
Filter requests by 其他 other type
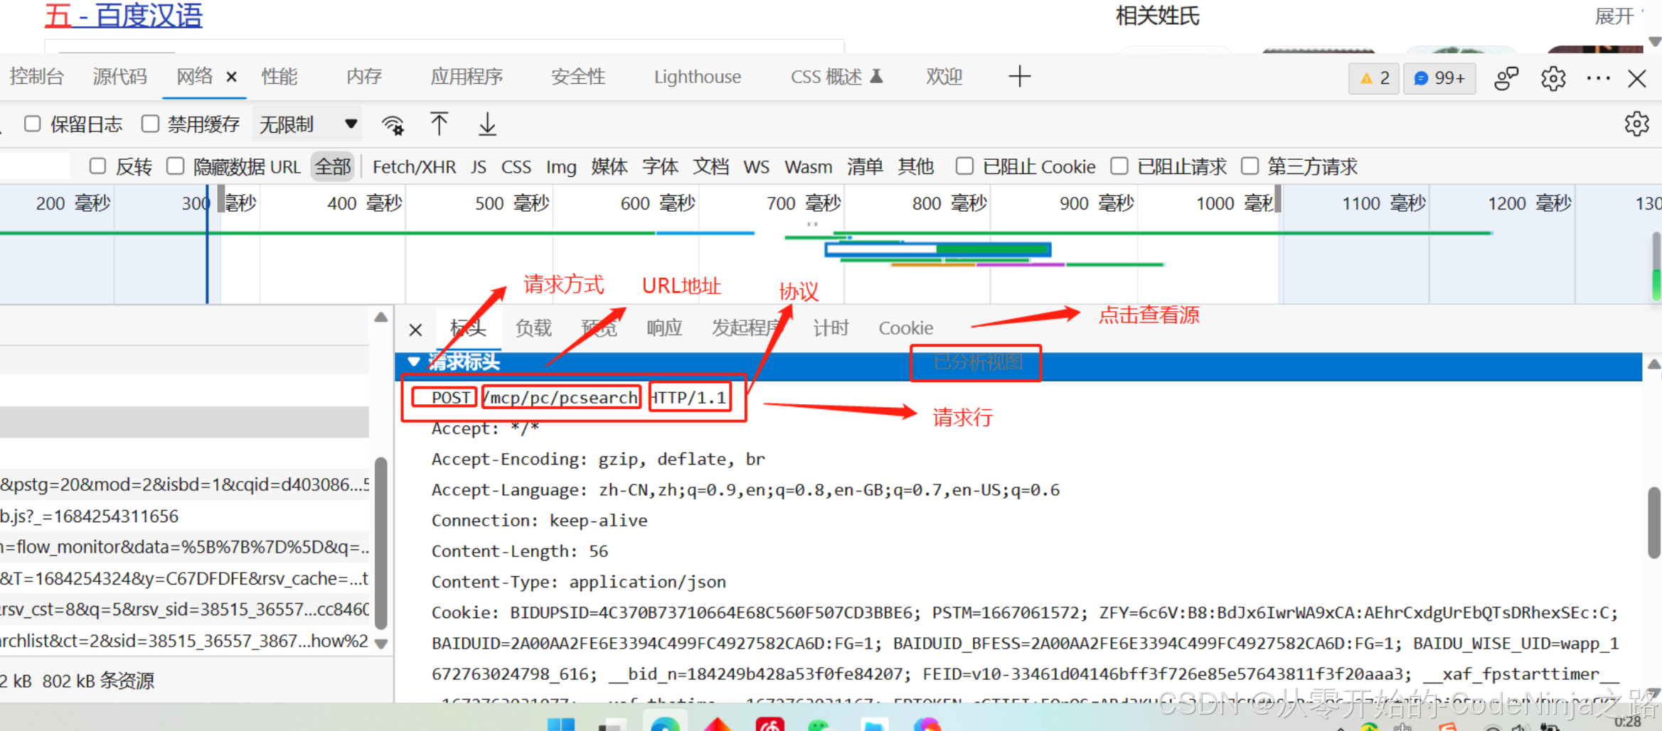(x=915, y=167)
